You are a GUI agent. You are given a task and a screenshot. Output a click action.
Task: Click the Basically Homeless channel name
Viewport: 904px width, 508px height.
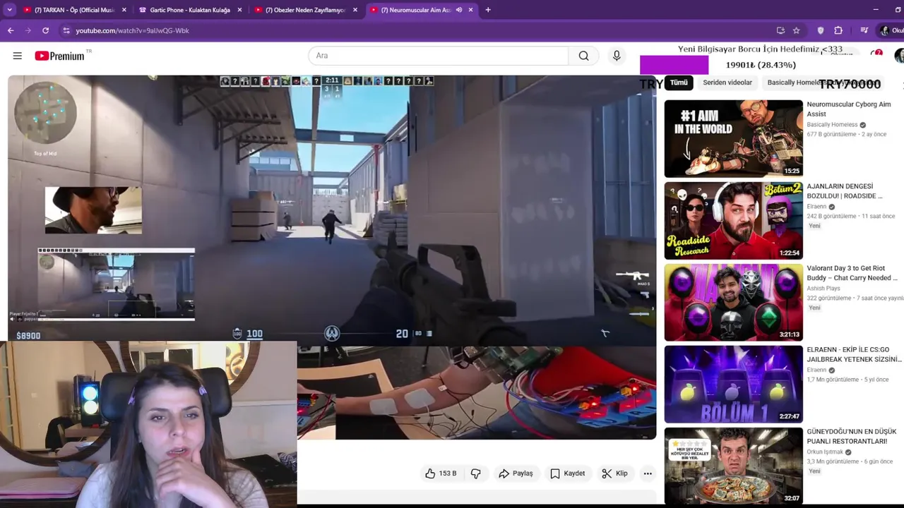point(832,125)
